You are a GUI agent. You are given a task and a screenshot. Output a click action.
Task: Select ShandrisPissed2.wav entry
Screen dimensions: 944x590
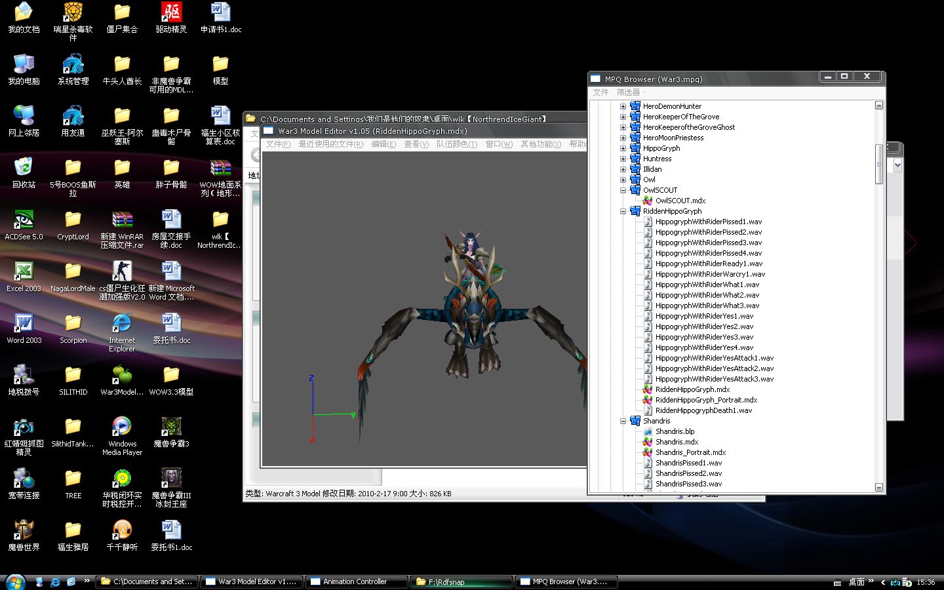point(688,473)
